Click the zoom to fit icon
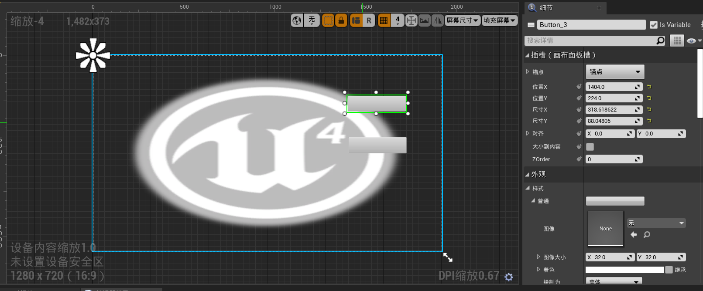 click(411, 20)
